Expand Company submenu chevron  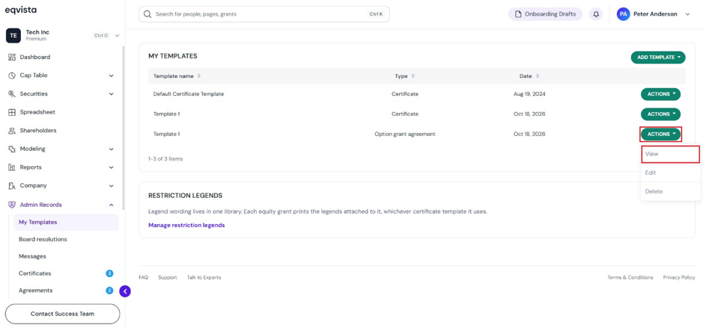click(x=112, y=186)
